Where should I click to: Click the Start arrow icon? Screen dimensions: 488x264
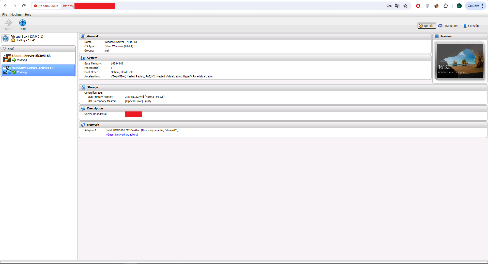point(8,23)
